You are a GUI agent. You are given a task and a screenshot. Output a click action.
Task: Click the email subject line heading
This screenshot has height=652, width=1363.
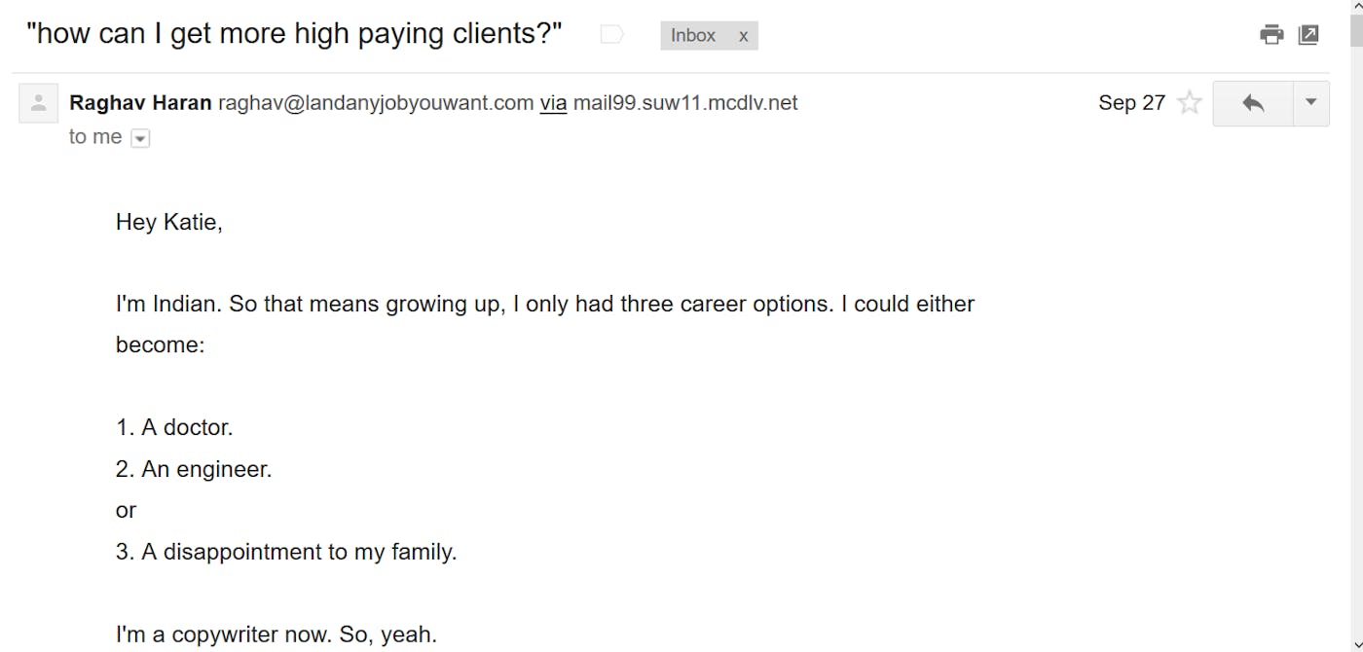[x=294, y=34]
